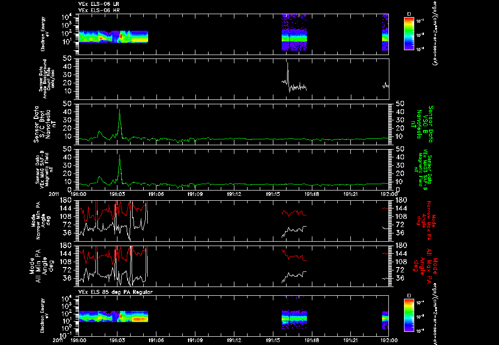The height and width of the screenshot is (345, 499).
Task: Click the 191:03 time axis tick label
Action: pyautogui.click(x=117, y=194)
